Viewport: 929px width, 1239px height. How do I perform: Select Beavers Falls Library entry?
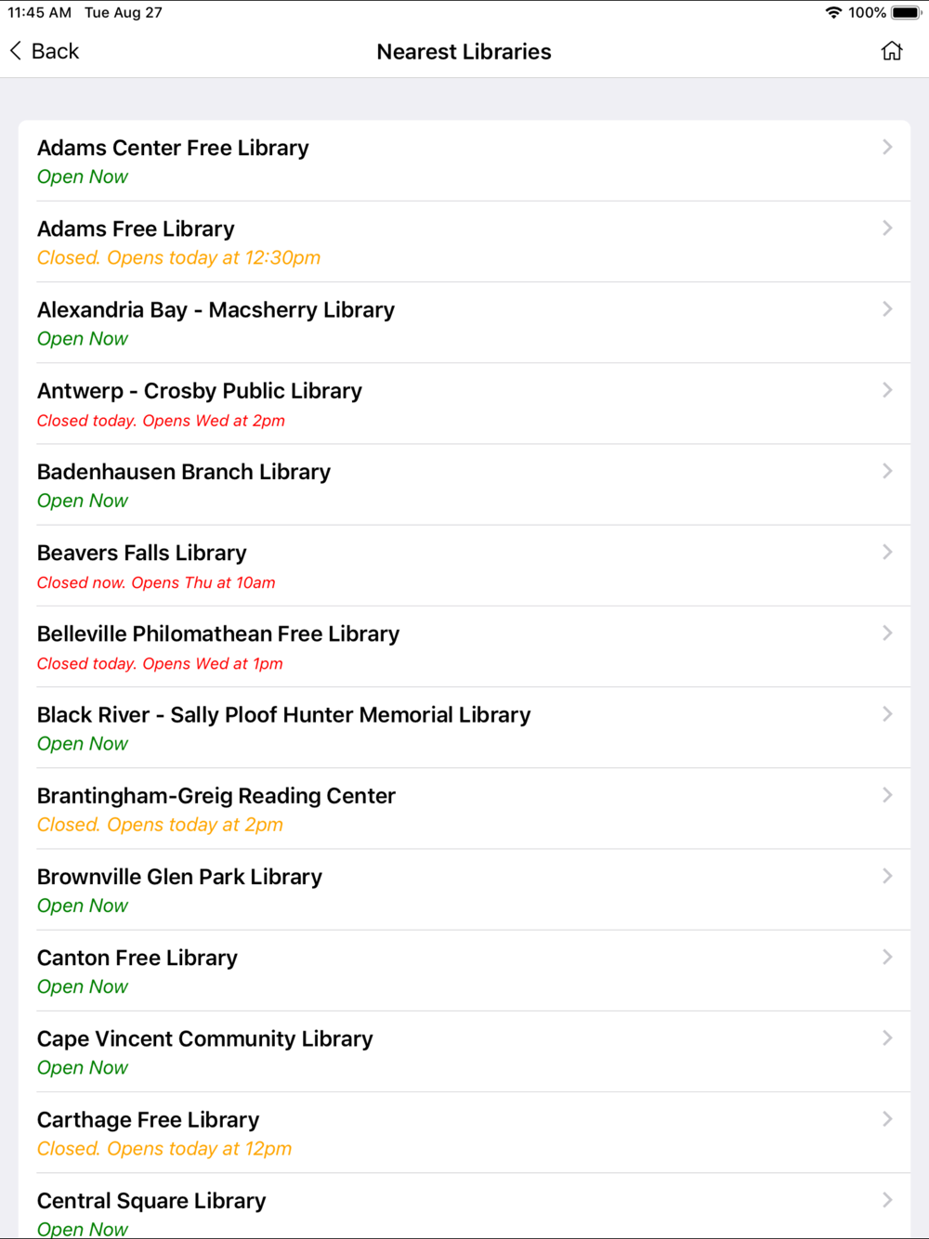464,566
